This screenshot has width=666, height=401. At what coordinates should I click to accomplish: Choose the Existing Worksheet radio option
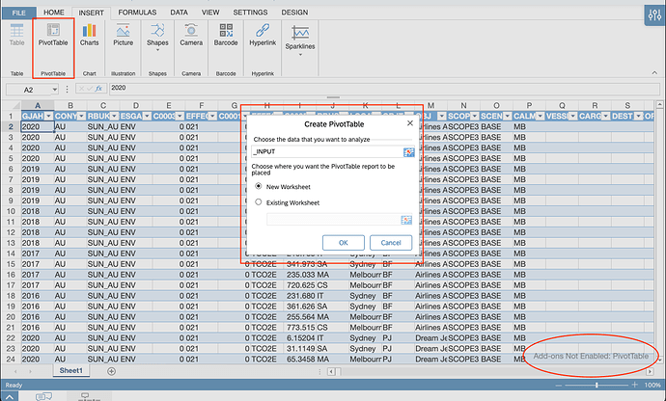[x=258, y=201]
